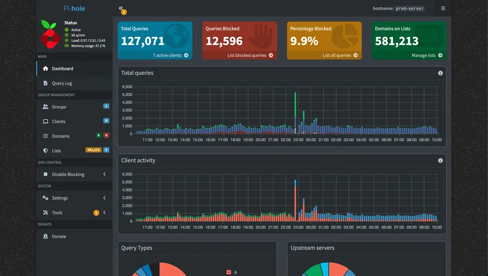Click the Lists shield icon
This screenshot has width=488, height=276.
click(45, 151)
